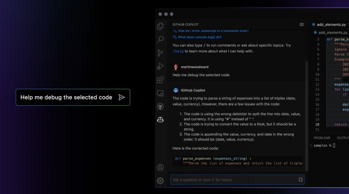Screen dimensions: 349x194
Task: Click 'What does console.log() do?' suggestion
Action: (200, 37)
